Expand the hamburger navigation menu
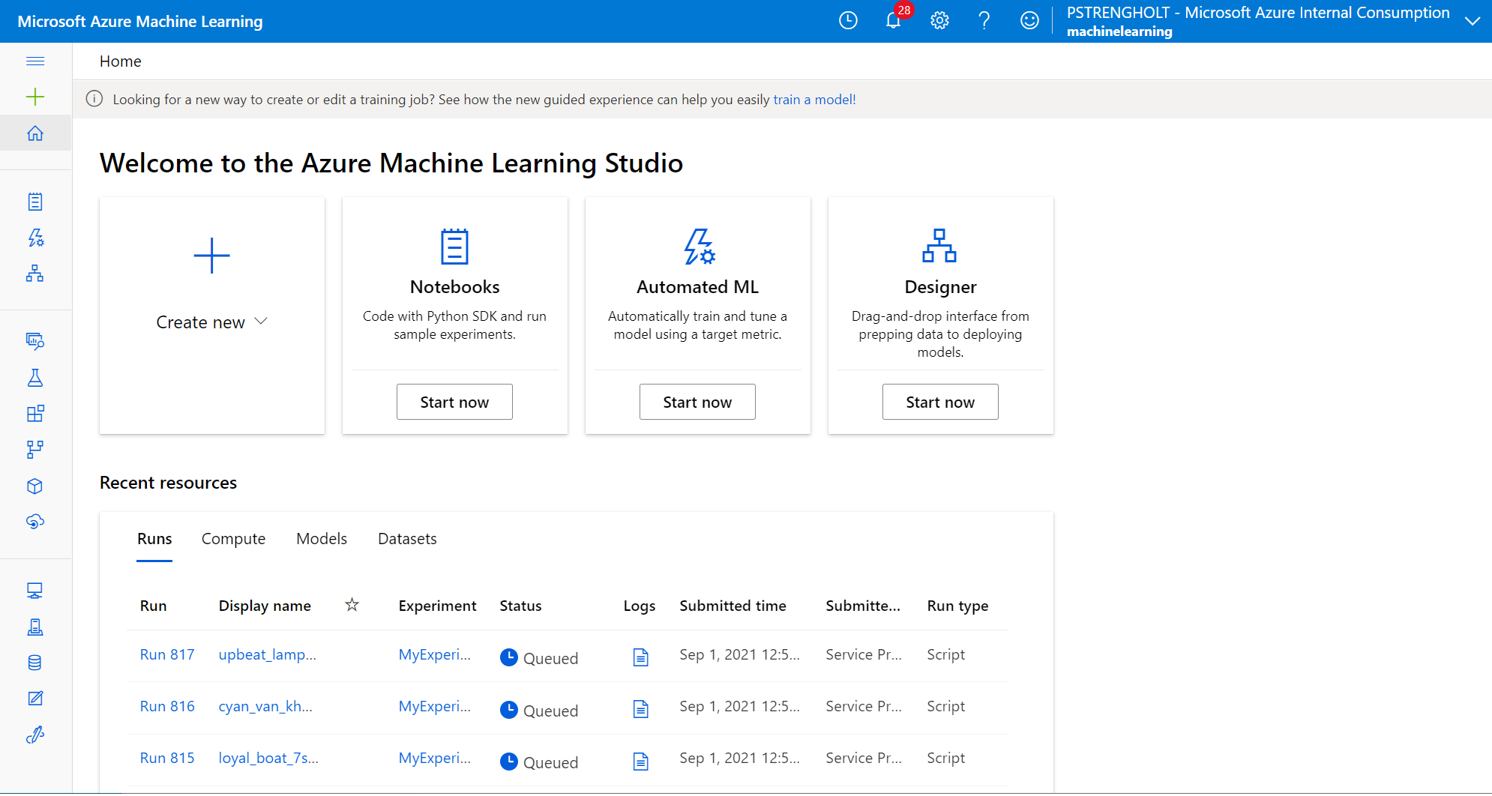 (x=35, y=61)
